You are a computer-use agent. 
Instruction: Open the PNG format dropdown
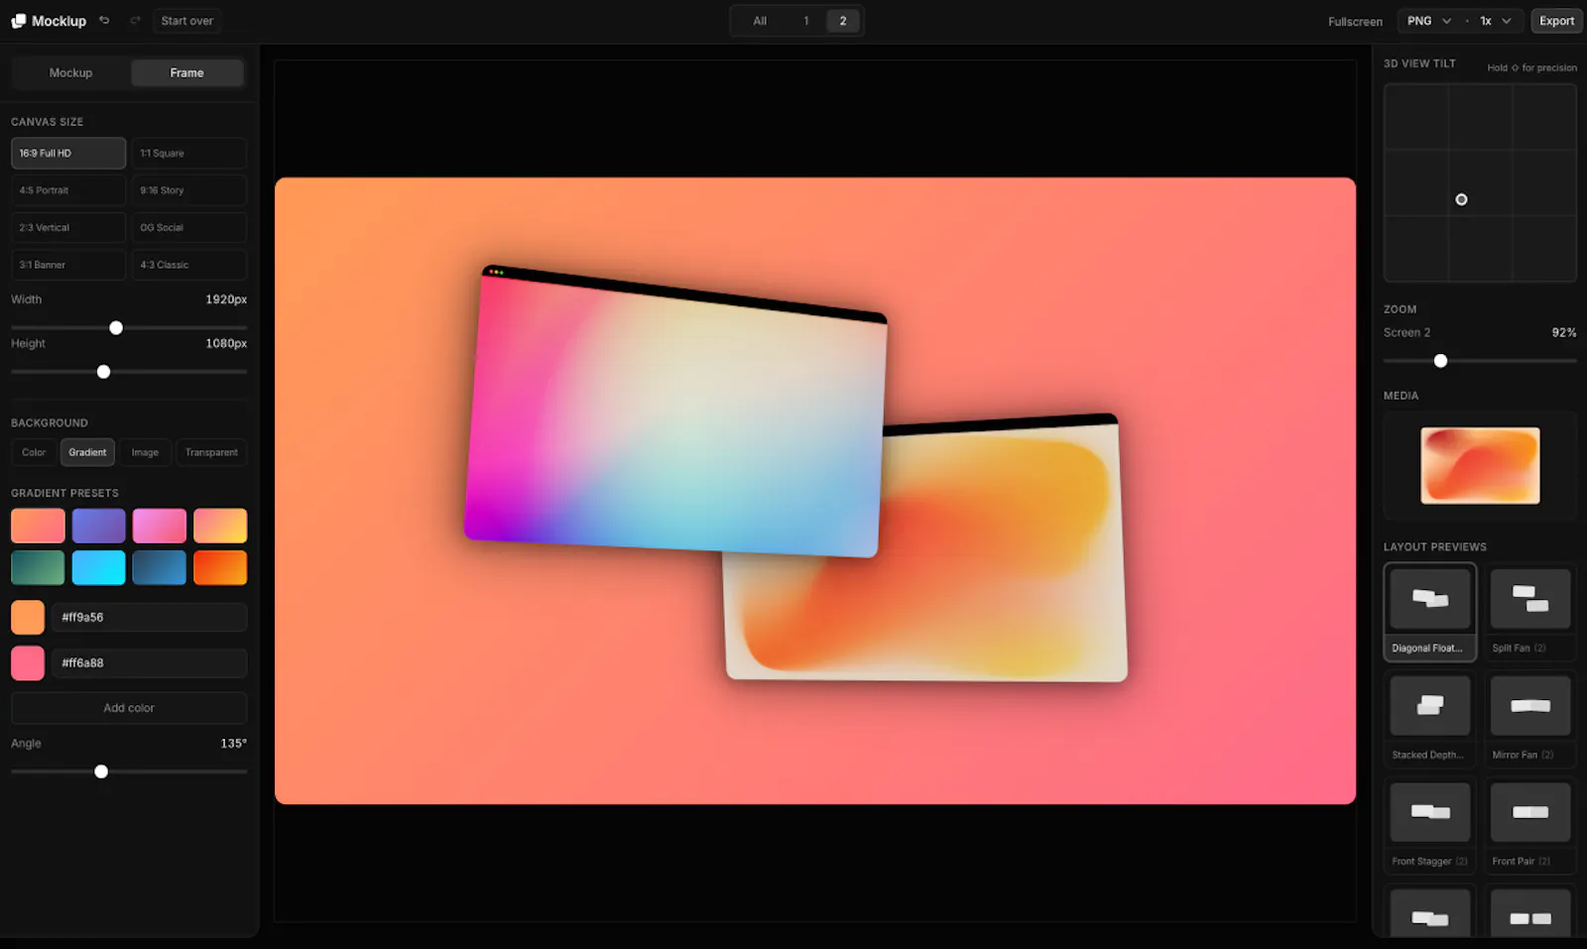tap(1429, 21)
